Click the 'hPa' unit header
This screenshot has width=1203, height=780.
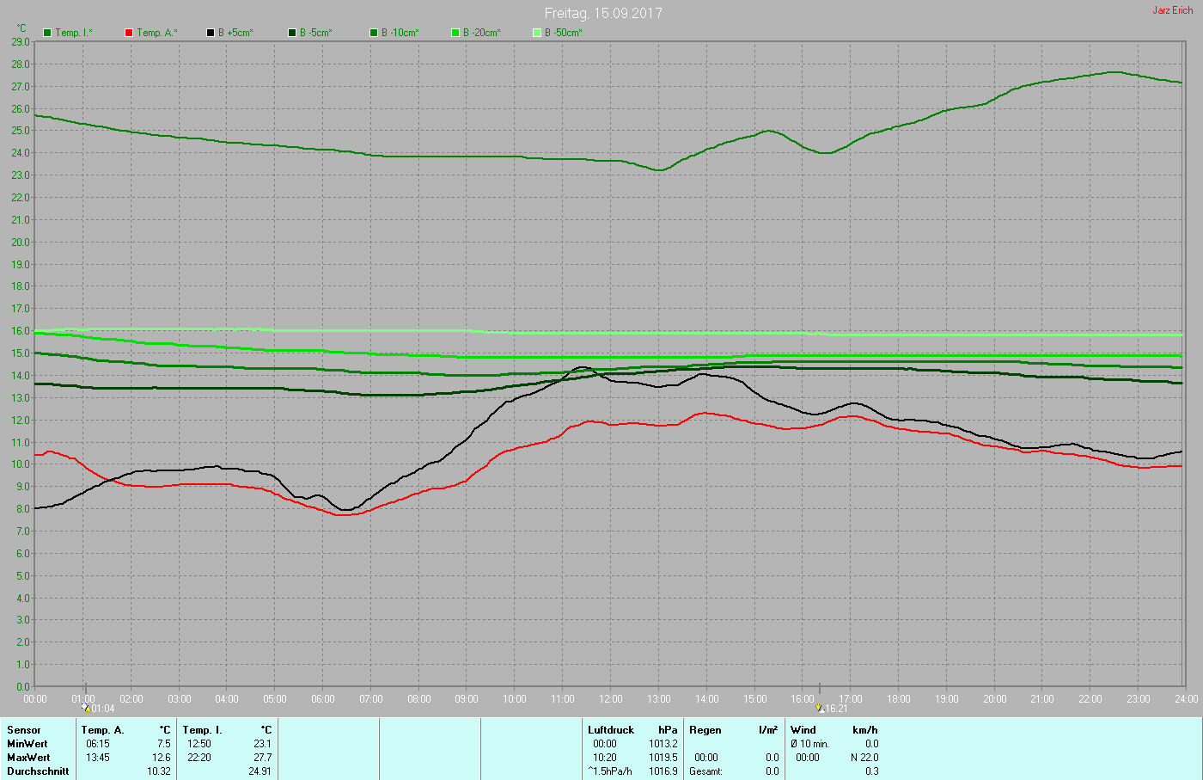pos(668,730)
